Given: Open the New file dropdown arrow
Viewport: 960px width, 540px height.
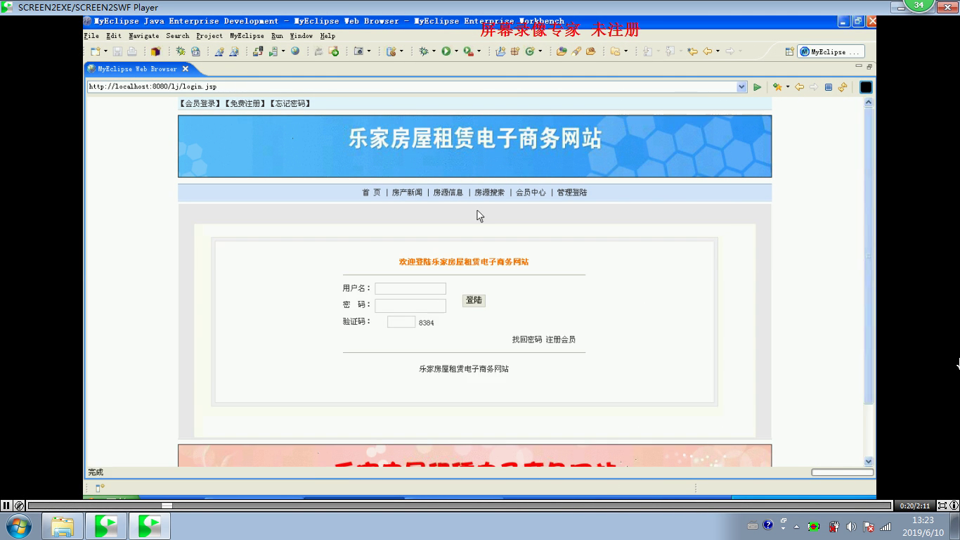Looking at the screenshot, I should click(105, 51).
